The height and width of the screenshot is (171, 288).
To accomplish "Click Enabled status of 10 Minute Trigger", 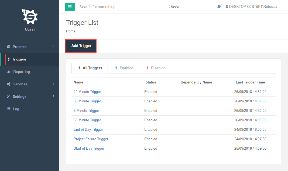I will [151, 92].
